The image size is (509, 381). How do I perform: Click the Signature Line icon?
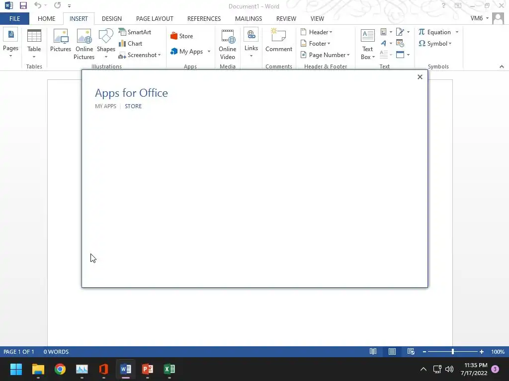[400, 32]
